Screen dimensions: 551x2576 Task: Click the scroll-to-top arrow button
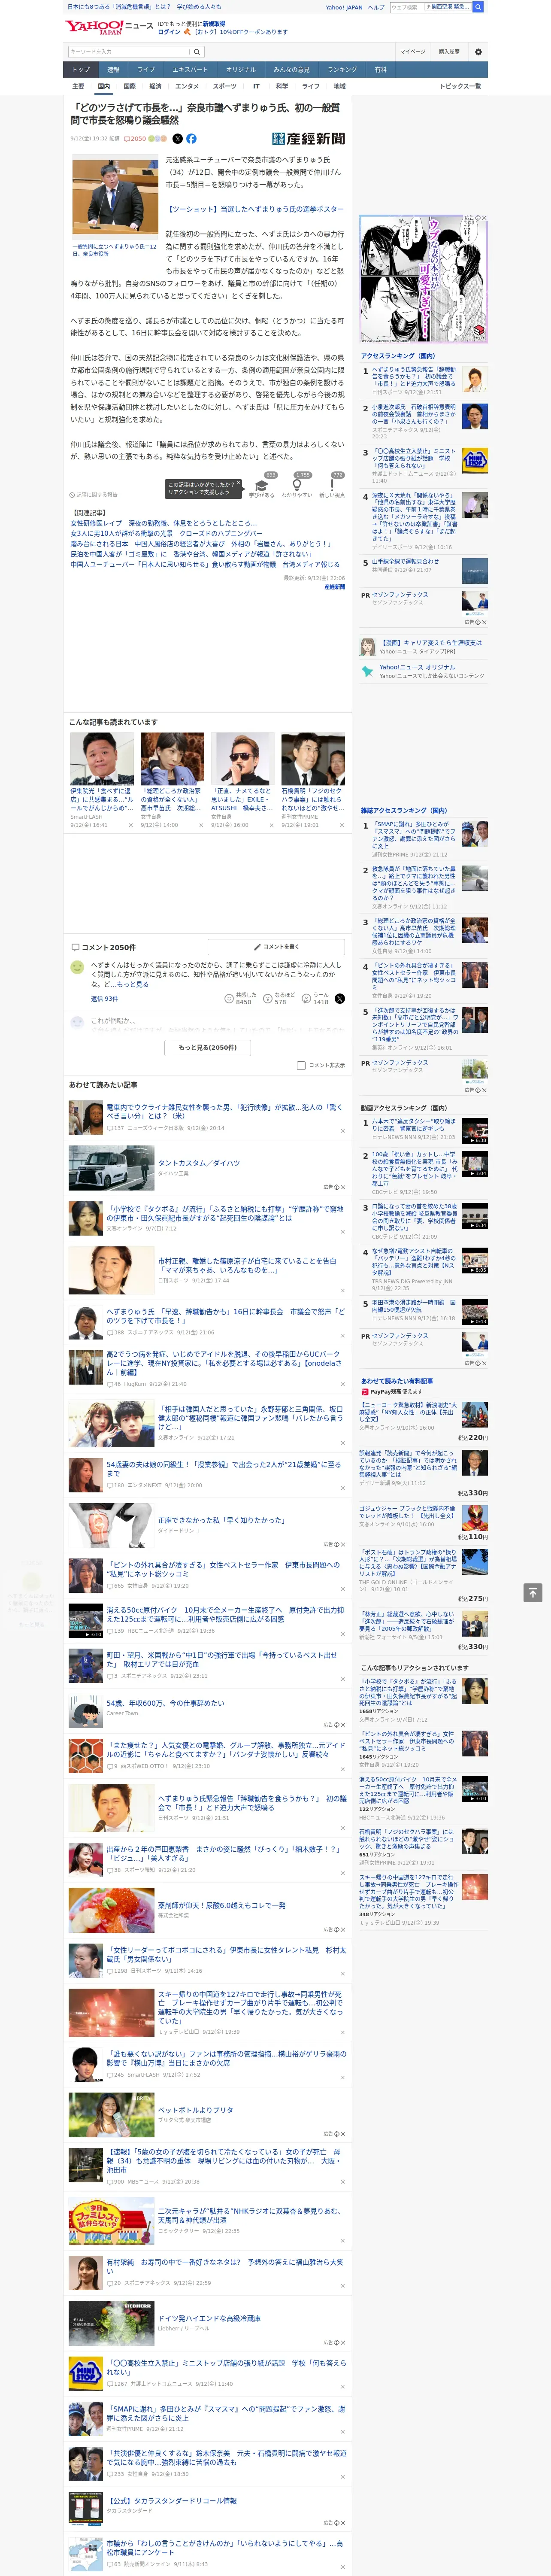533,1592
